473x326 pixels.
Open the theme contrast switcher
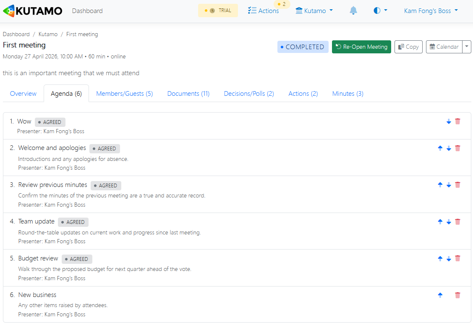tap(380, 11)
